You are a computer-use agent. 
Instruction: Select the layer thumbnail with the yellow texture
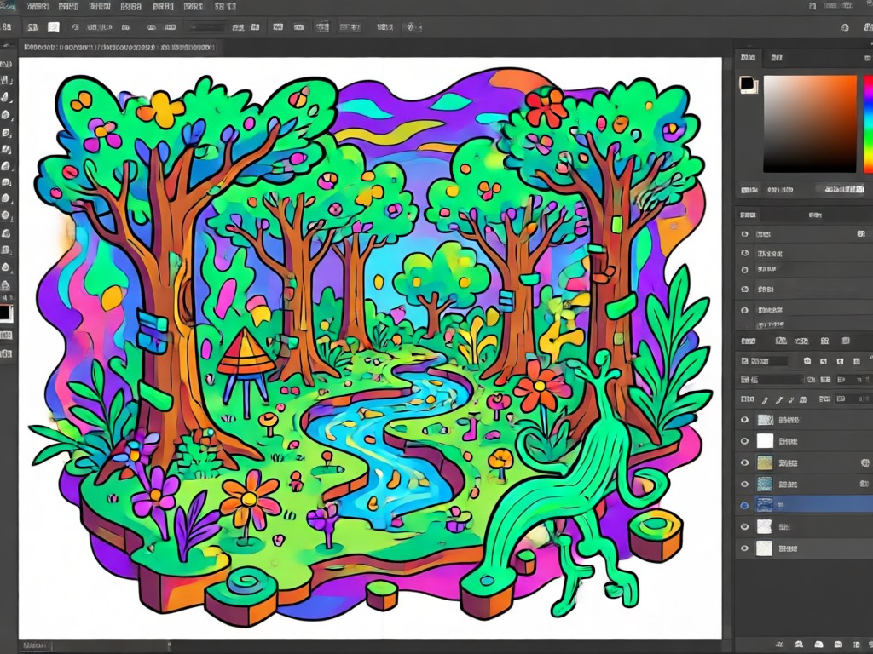(x=765, y=462)
